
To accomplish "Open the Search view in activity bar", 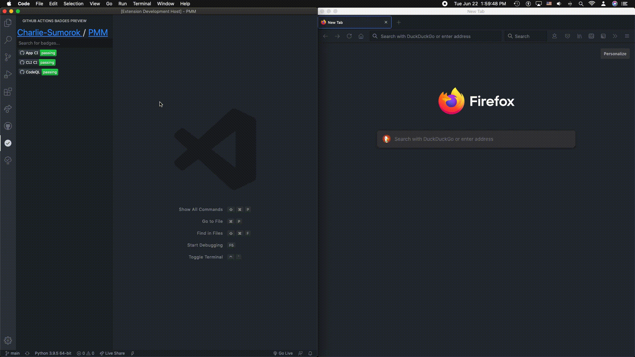I will 8,40.
